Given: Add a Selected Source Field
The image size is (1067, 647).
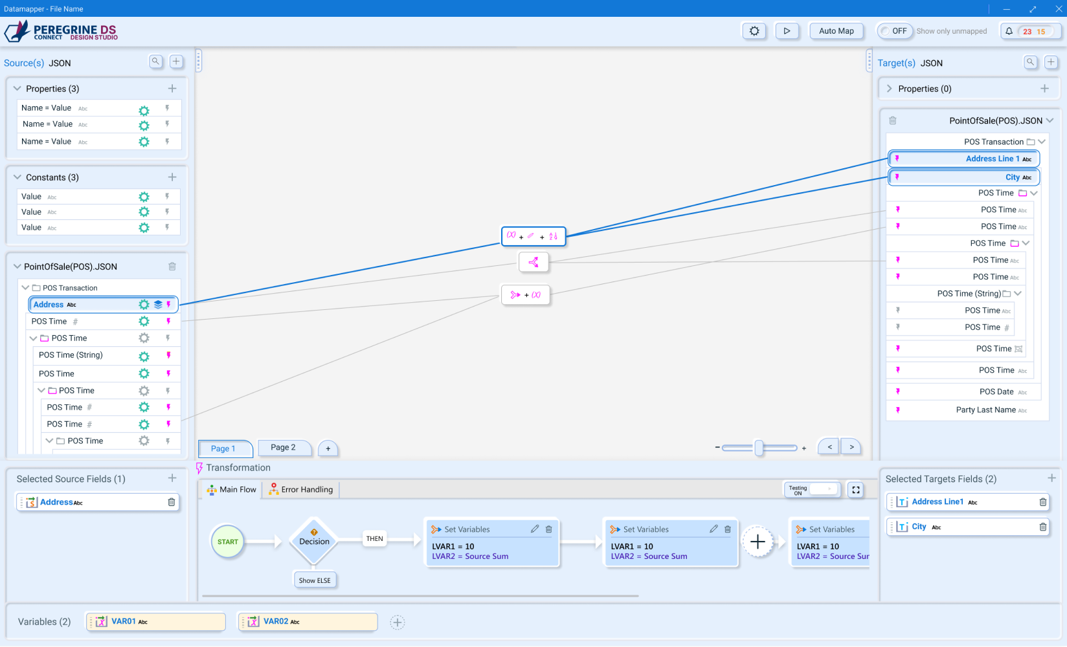Looking at the screenshot, I should click(172, 478).
